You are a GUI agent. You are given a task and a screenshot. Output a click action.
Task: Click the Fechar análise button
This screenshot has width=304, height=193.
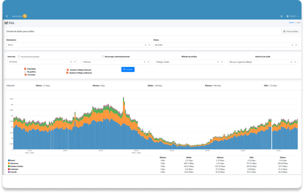pos(291,31)
